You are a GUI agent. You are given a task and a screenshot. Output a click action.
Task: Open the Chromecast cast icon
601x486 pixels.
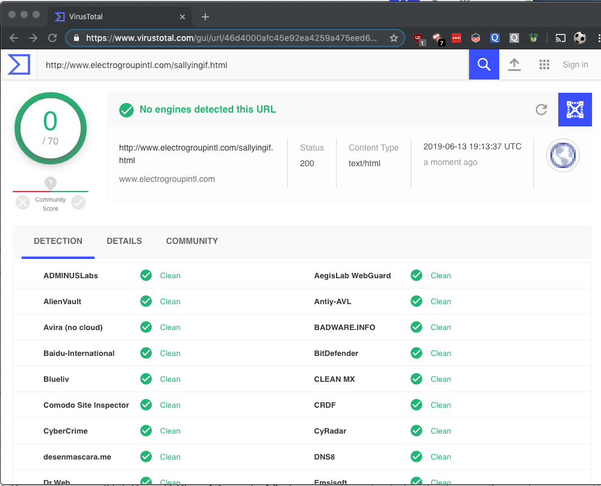coord(560,37)
